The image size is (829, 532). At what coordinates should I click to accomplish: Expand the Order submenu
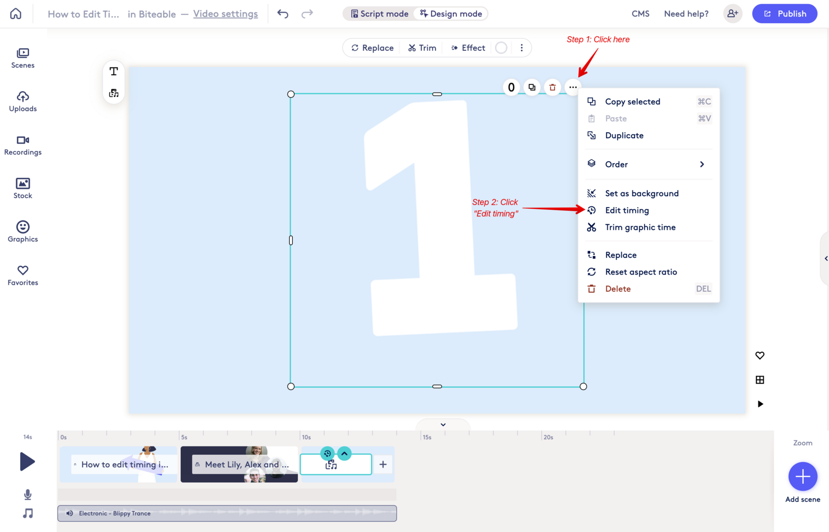pyautogui.click(x=649, y=164)
